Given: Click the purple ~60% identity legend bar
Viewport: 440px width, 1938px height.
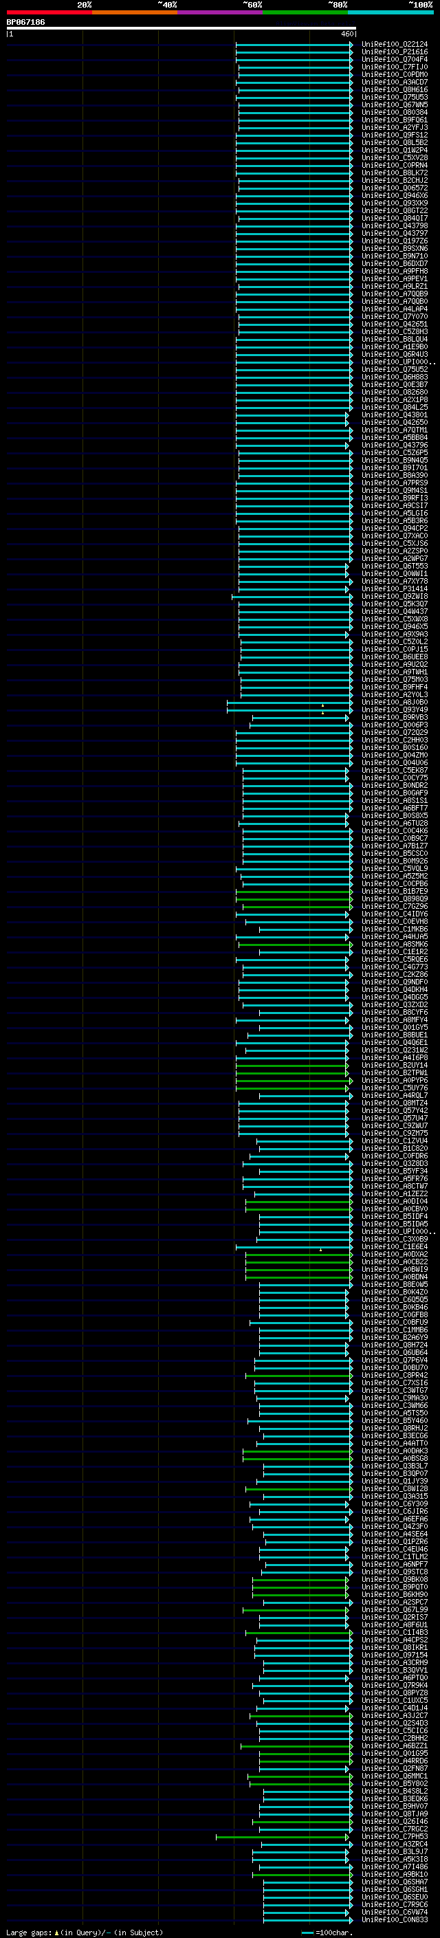Looking at the screenshot, I should click(221, 13).
